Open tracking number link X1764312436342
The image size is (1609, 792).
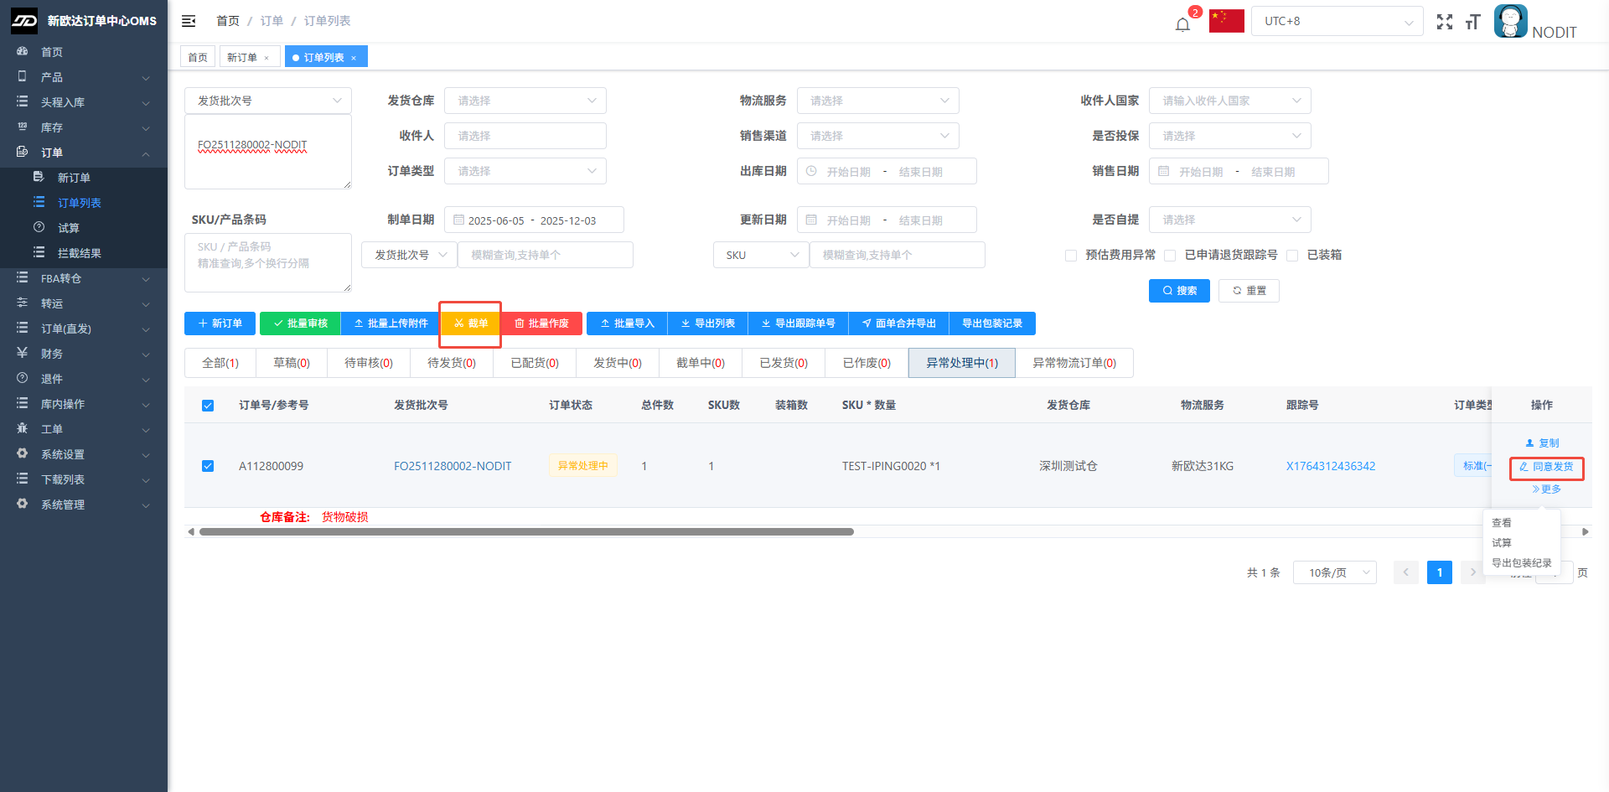(x=1330, y=466)
